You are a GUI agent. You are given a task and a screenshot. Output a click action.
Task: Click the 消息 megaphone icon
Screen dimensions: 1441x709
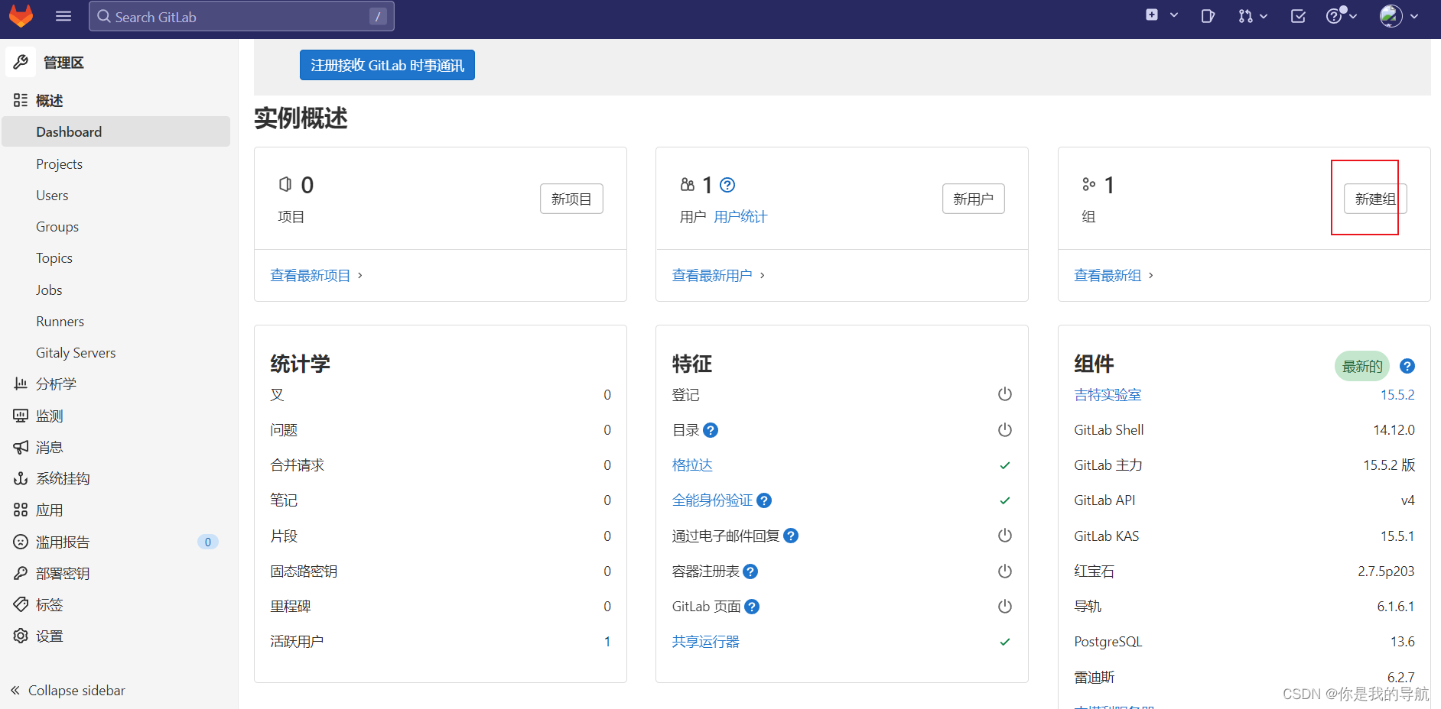[21, 447]
